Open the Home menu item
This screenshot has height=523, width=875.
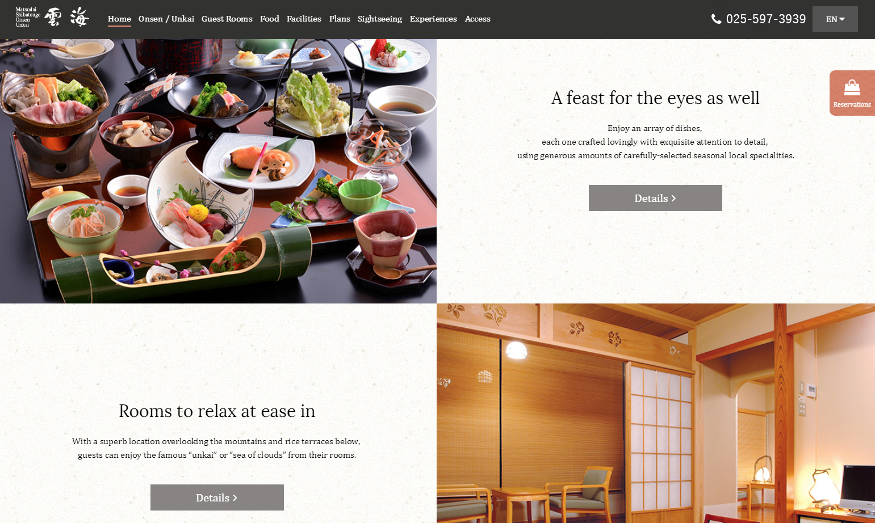[x=119, y=19]
